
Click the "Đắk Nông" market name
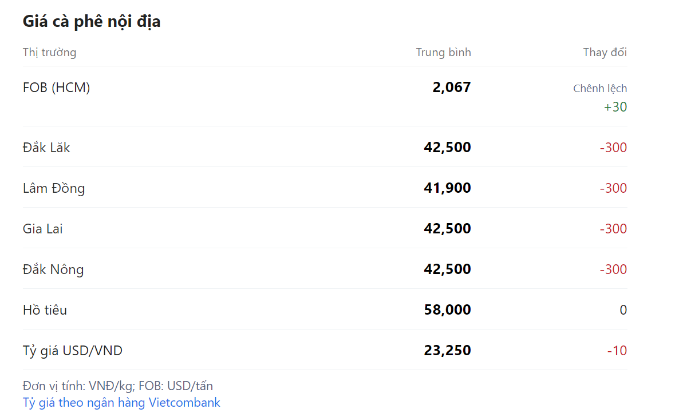(53, 269)
